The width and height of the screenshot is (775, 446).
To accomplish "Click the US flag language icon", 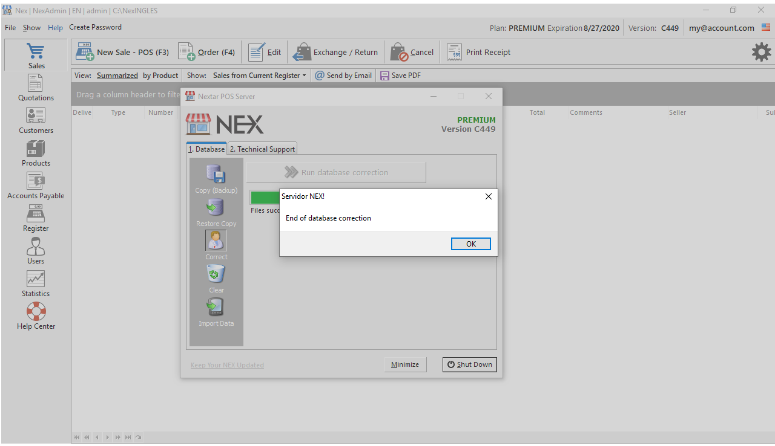I will click(766, 28).
